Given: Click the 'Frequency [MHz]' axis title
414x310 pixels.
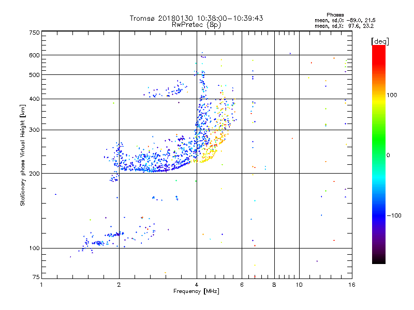Looking at the screenshot, I should [196, 291].
